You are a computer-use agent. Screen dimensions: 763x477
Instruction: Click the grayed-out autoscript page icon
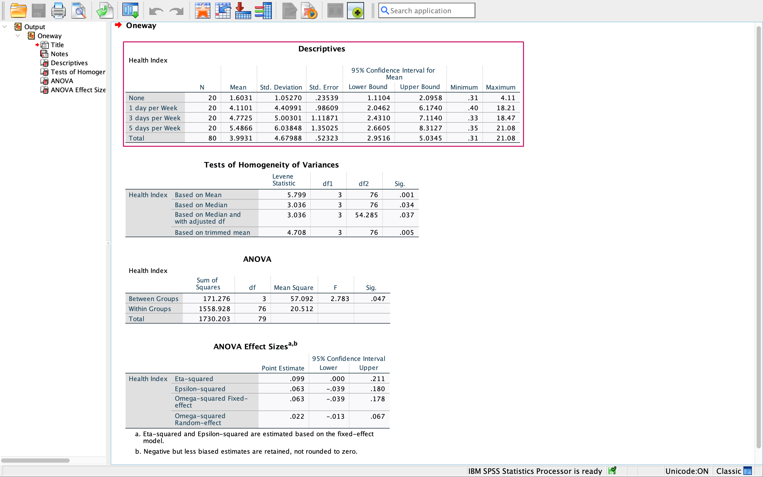point(289,11)
